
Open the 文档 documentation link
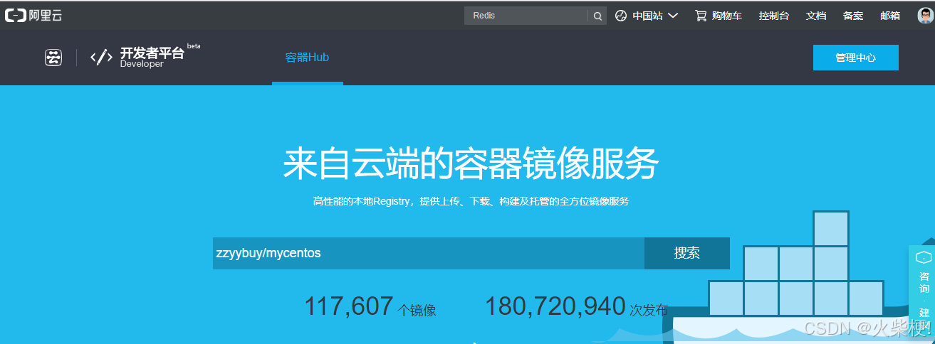[816, 16]
